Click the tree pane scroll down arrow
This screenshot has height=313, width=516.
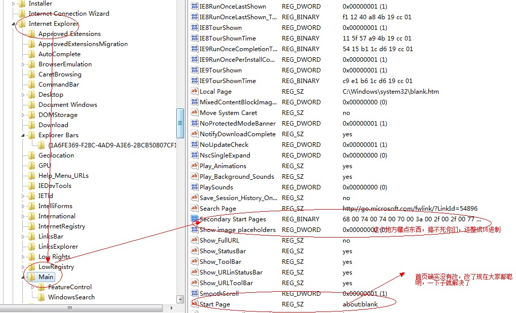[x=180, y=299]
